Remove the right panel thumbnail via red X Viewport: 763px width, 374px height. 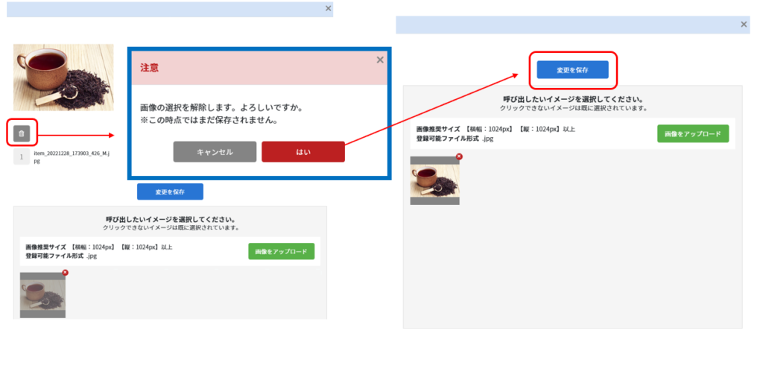459,156
